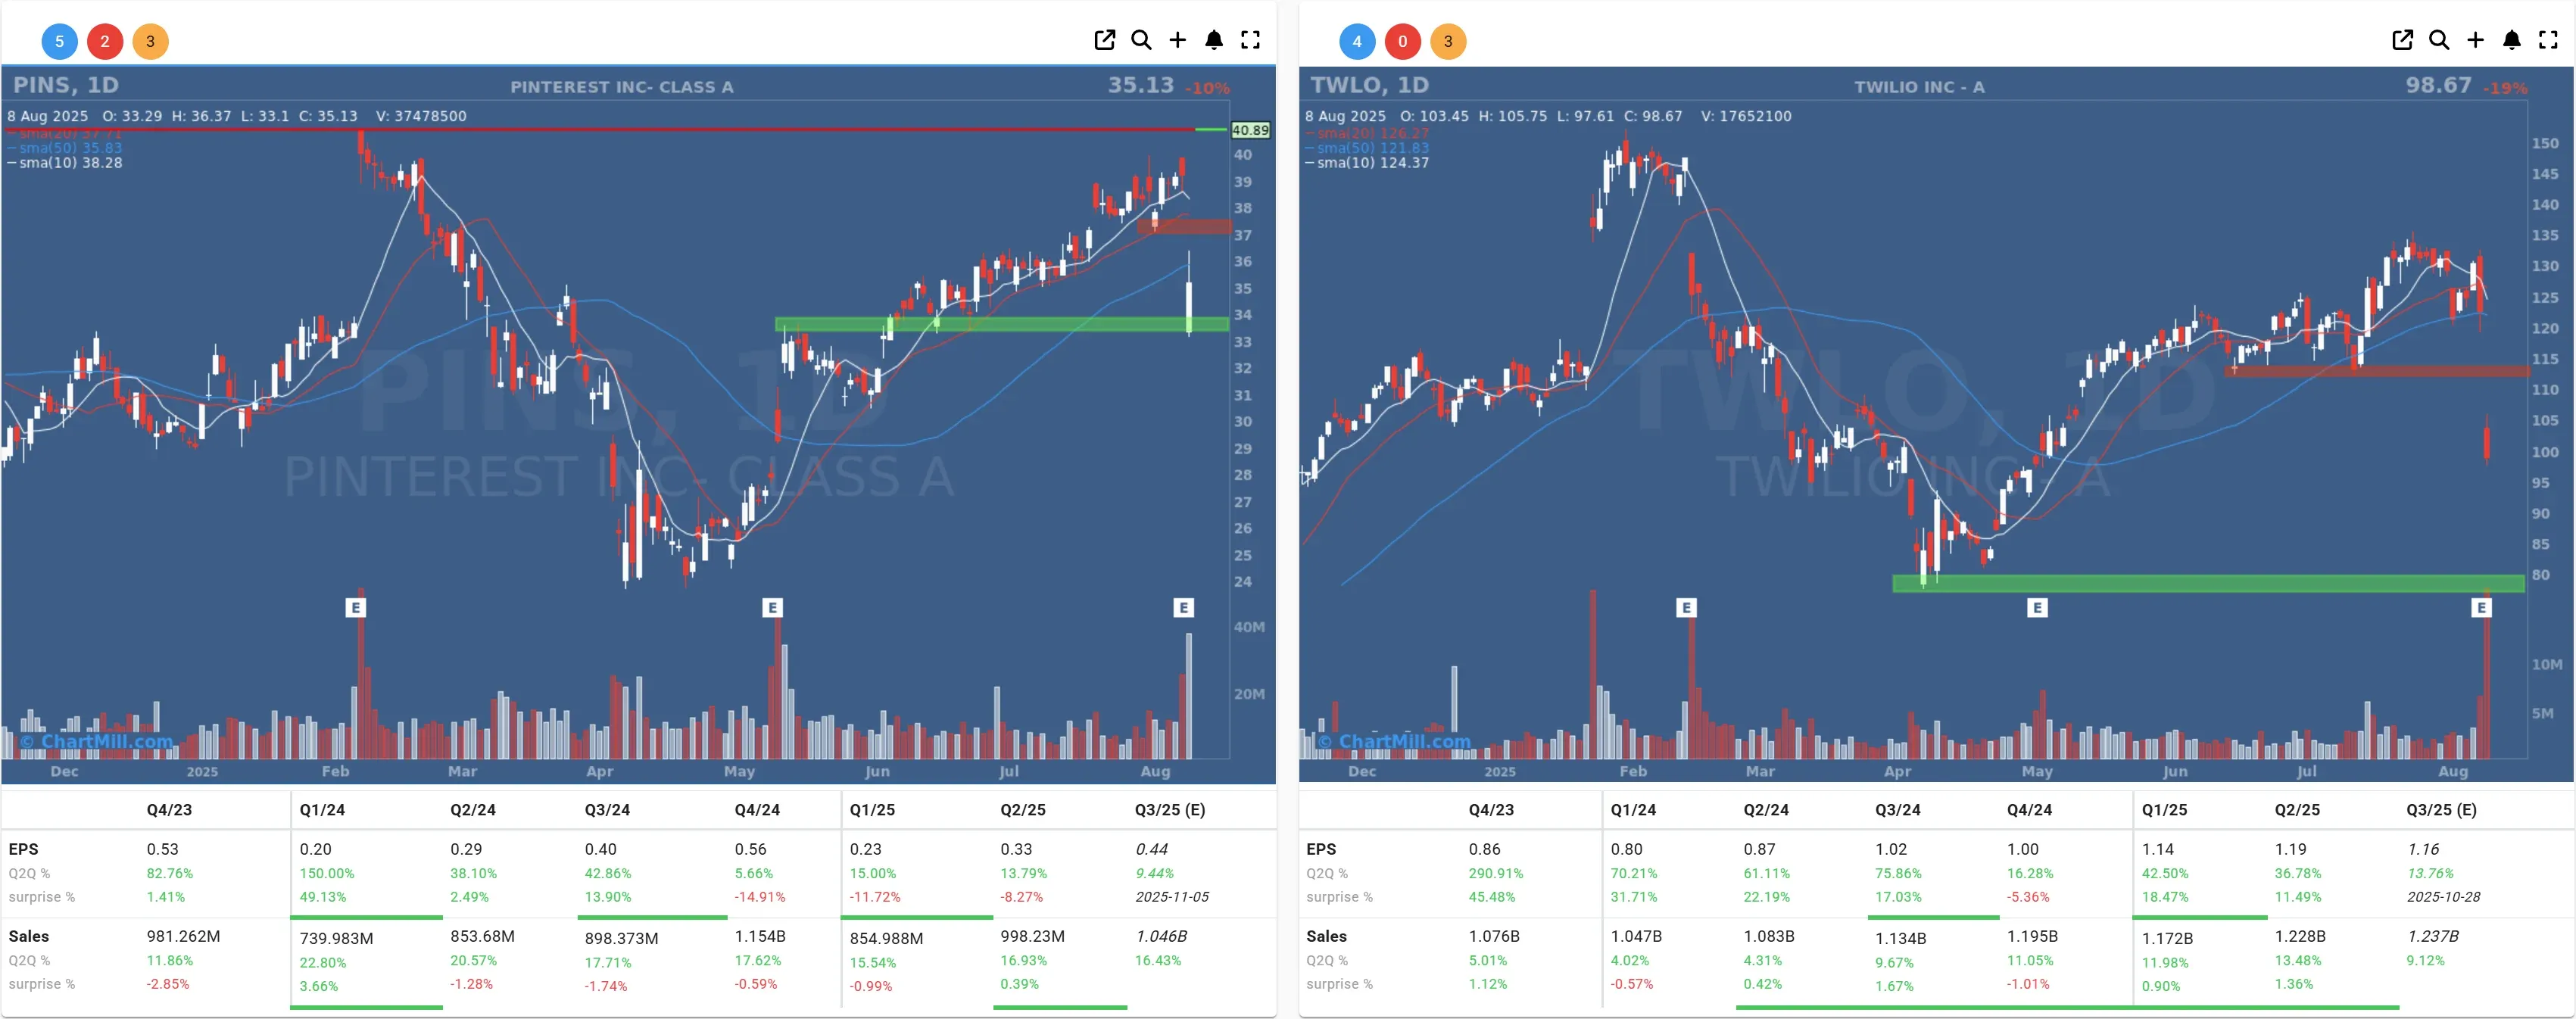Click TWILIO INC - A chart header name

[x=1920, y=87]
